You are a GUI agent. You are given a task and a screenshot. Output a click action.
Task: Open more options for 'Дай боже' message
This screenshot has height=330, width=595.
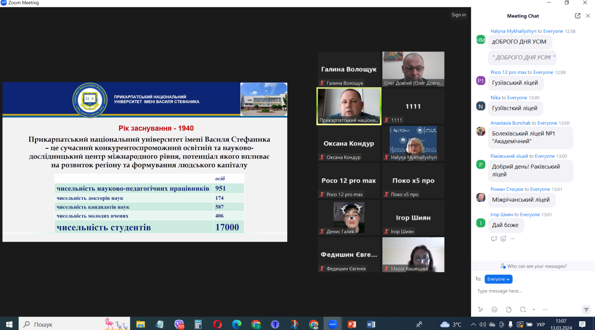click(x=513, y=239)
